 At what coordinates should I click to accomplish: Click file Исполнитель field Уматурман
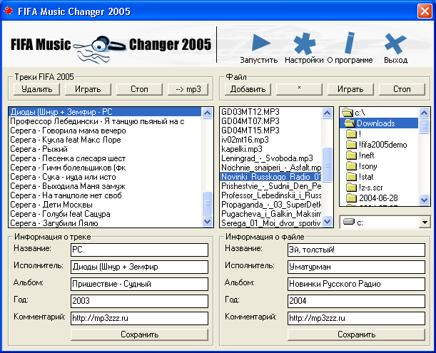click(356, 267)
